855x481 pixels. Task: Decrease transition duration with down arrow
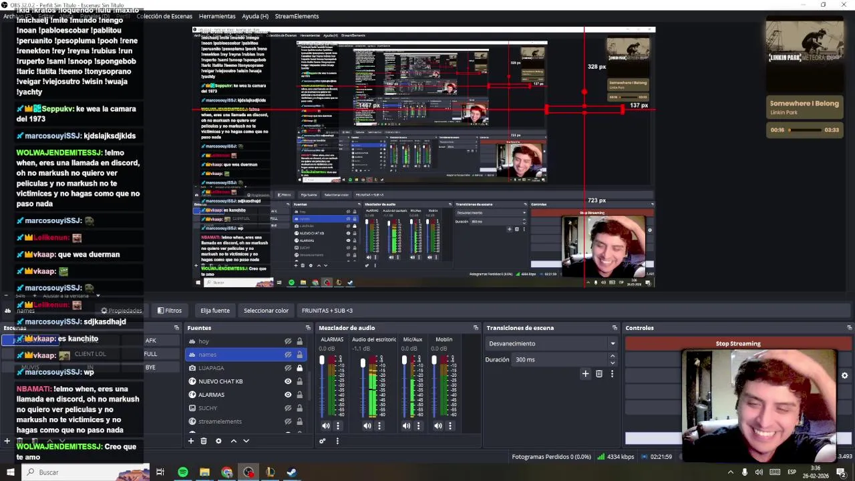[x=613, y=363]
